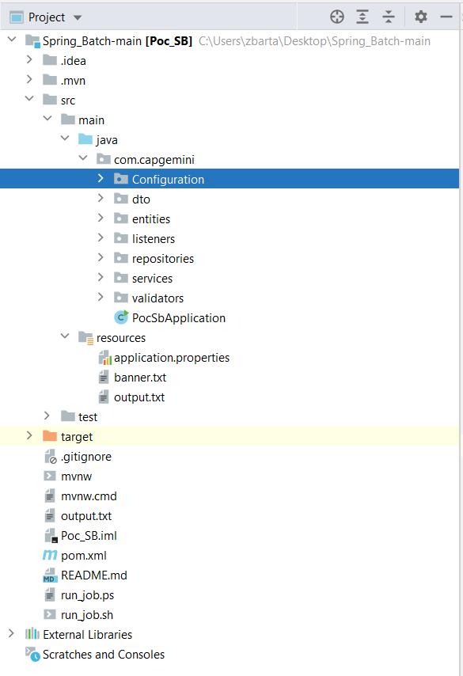Open the Project view dropdown

tap(78, 17)
